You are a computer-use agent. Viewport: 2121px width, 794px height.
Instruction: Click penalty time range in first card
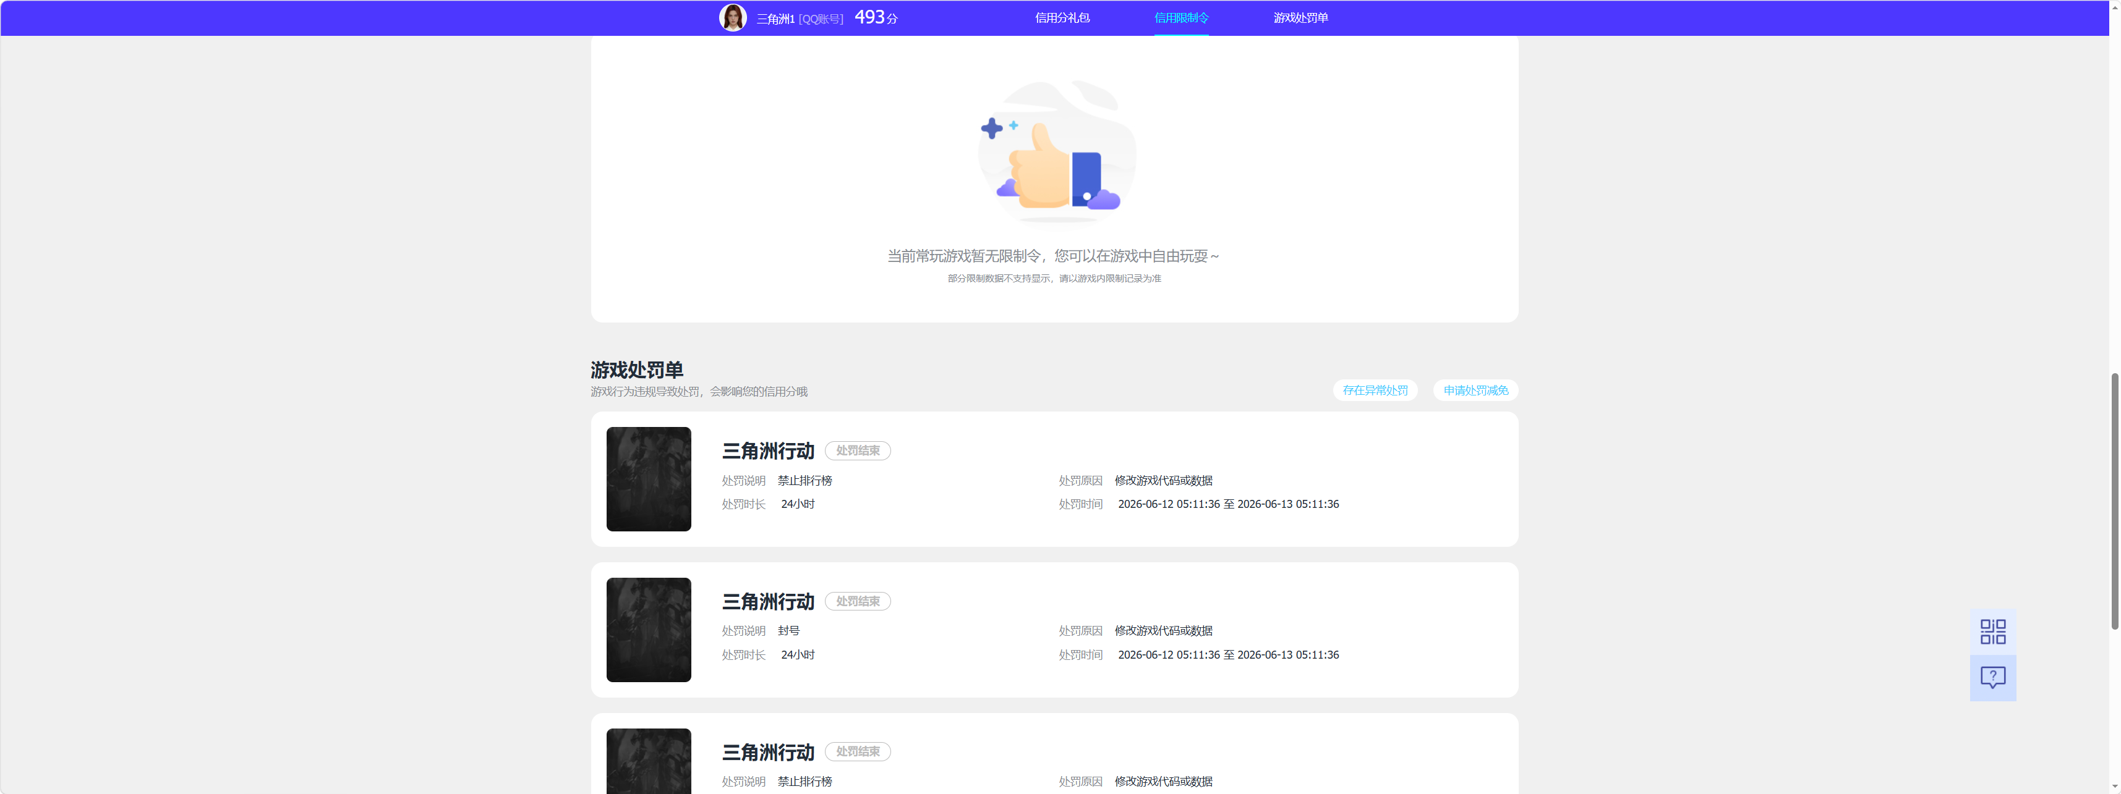click(1229, 504)
